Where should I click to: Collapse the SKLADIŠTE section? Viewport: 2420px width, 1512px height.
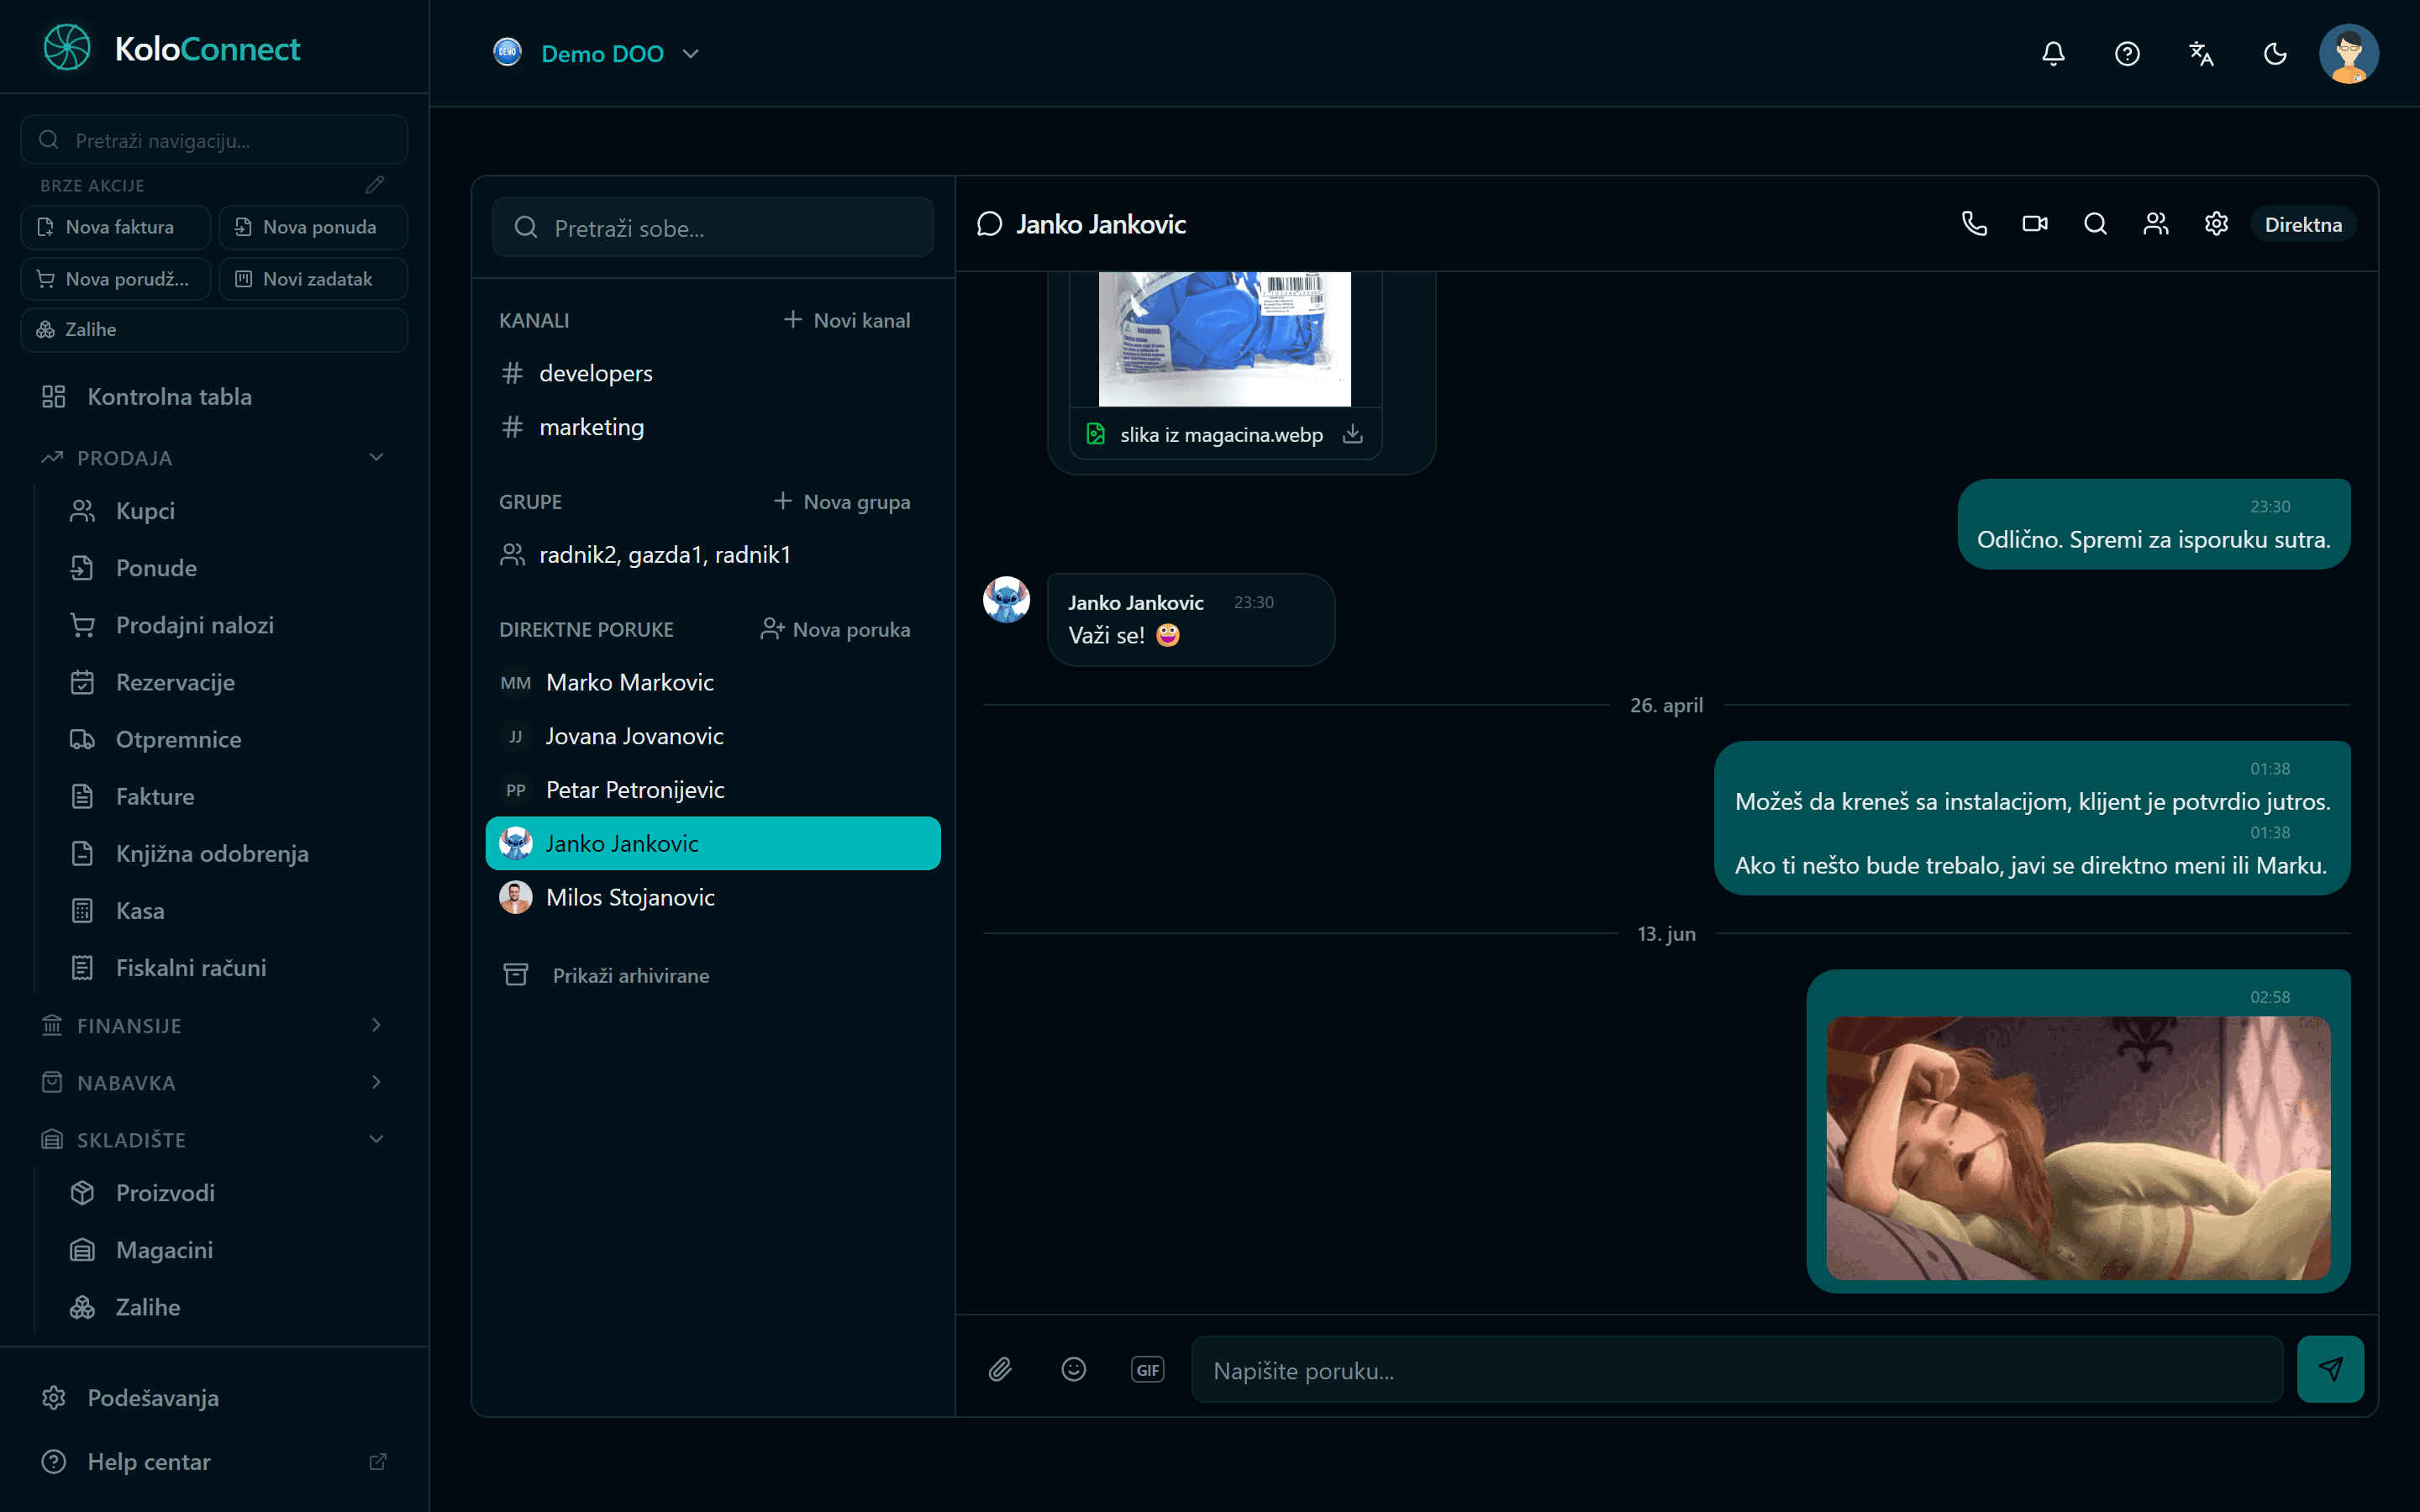pyautogui.click(x=214, y=1139)
